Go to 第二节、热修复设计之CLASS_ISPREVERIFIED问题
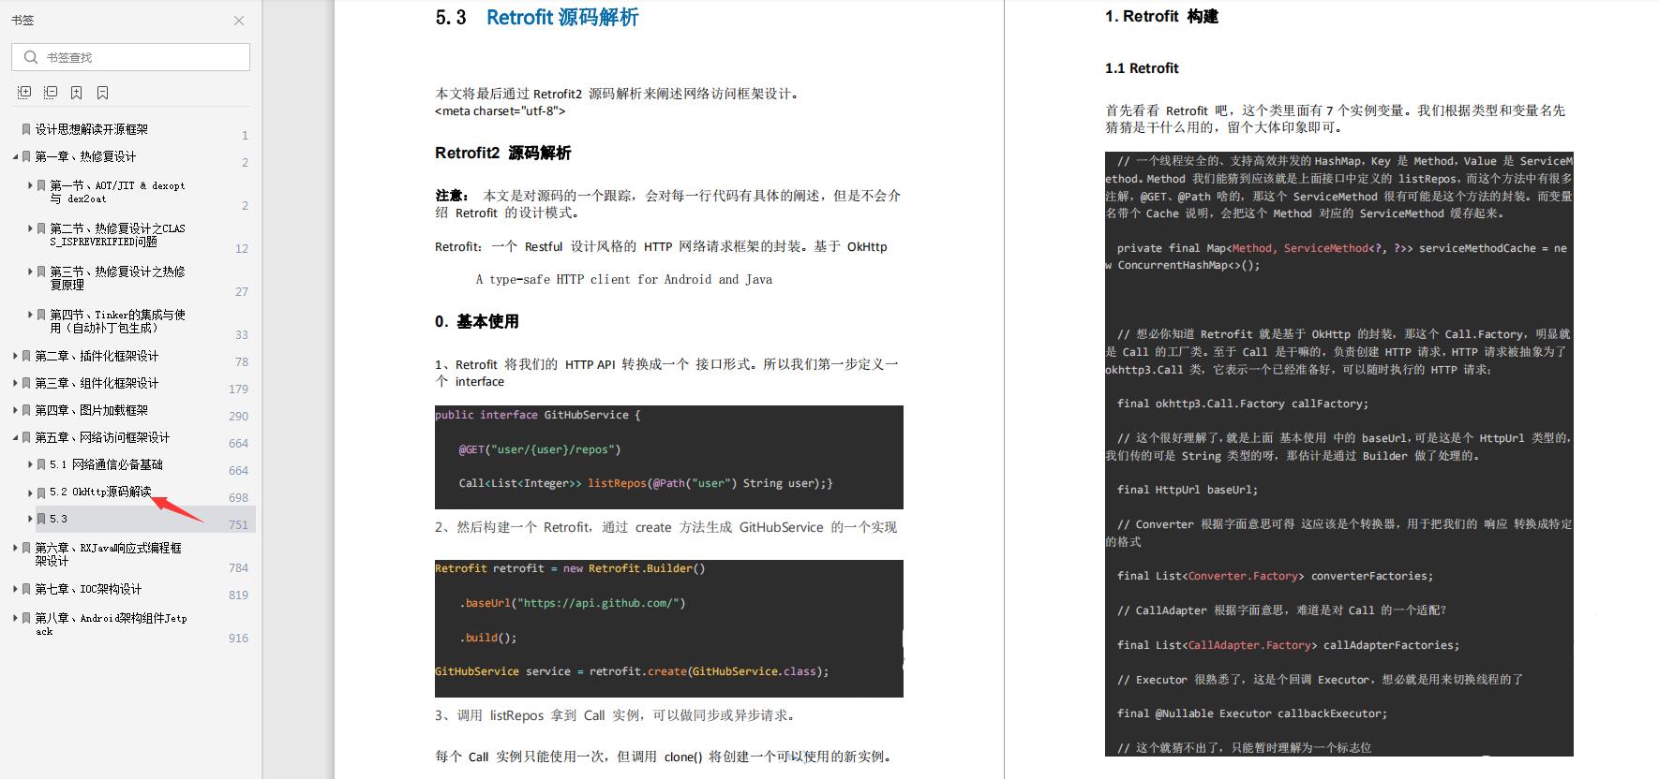This screenshot has width=1659, height=779. pyautogui.click(x=117, y=235)
